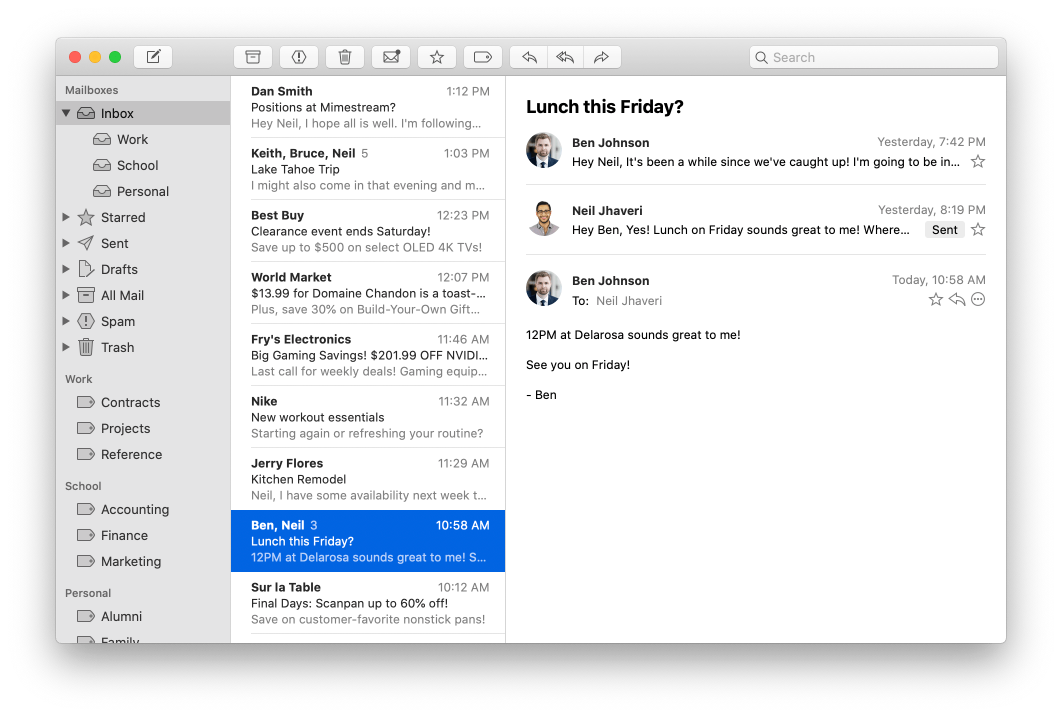This screenshot has height=717, width=1062.
Task: Move conversation to trash
Action: [345, 57]
